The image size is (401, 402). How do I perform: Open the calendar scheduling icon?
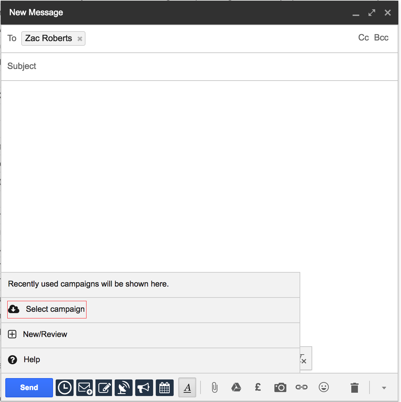(x=165, y=388)
